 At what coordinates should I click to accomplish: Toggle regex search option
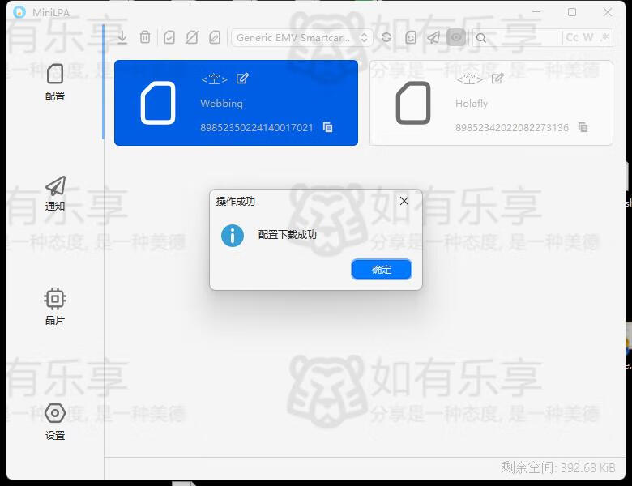[x=604, y=37]
